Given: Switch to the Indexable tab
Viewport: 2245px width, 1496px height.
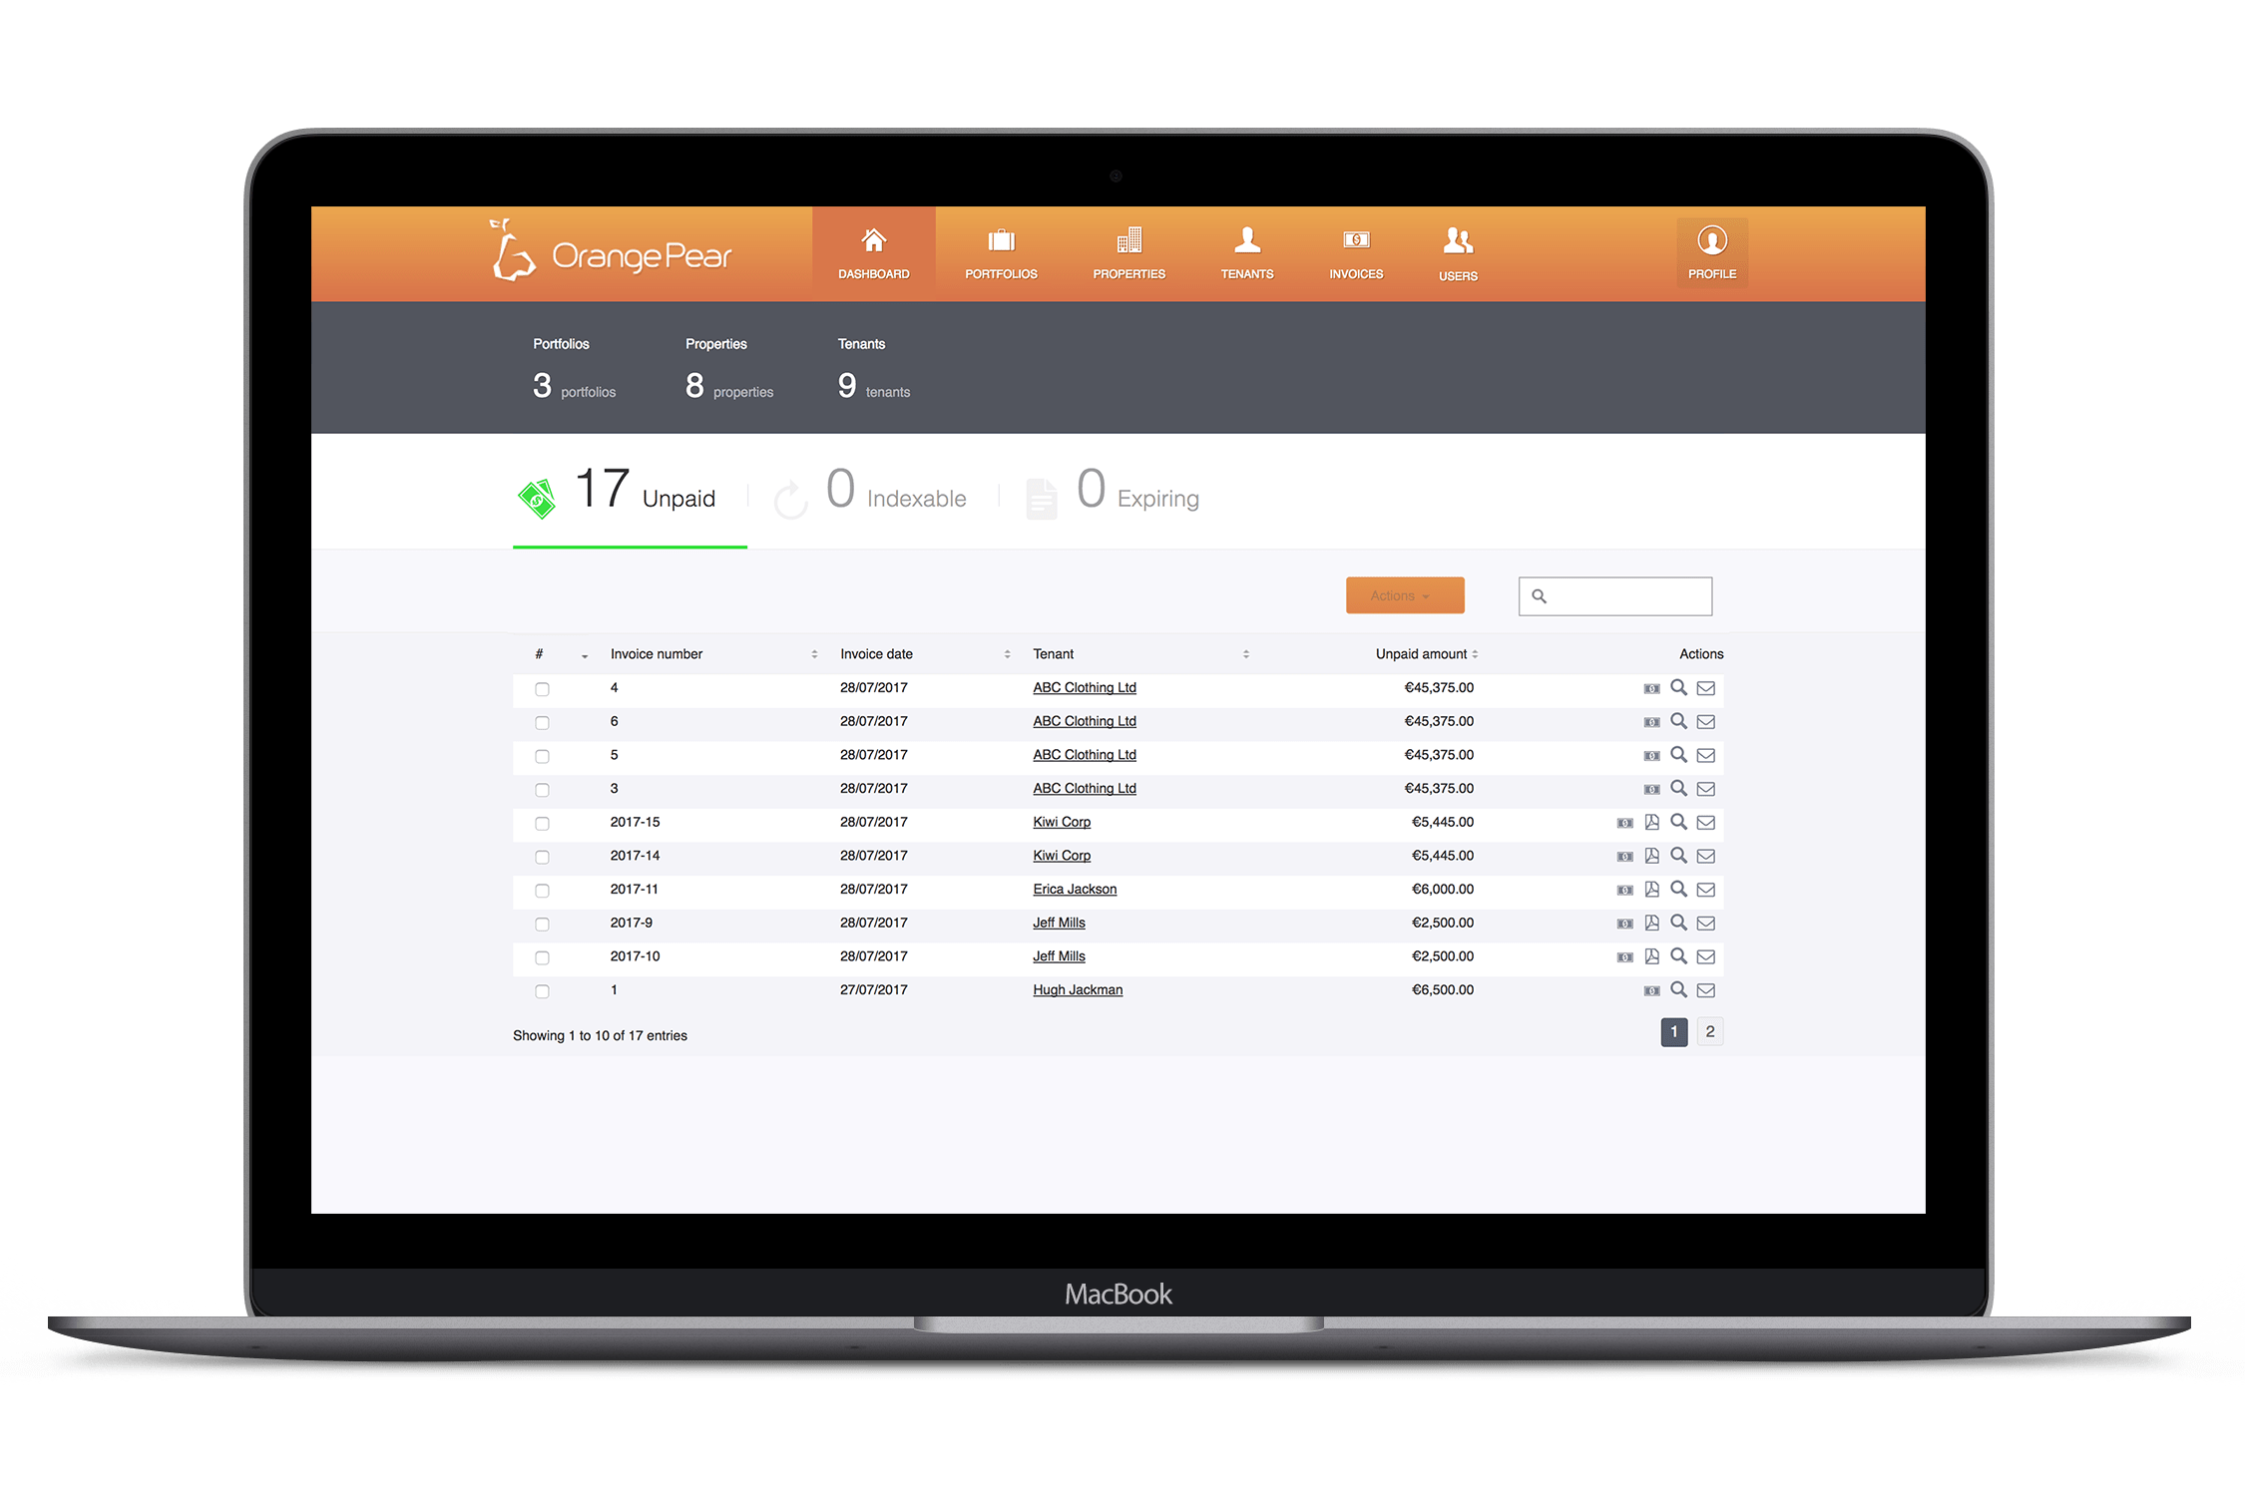Looking at the screenshot, I should (873, 494).
